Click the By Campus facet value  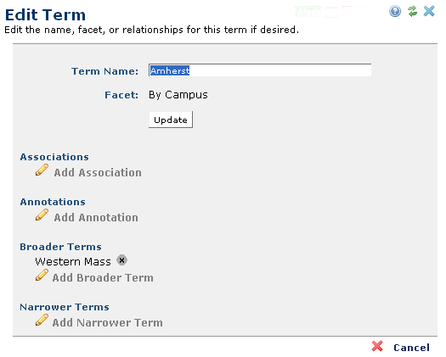[x=178, y=95]
